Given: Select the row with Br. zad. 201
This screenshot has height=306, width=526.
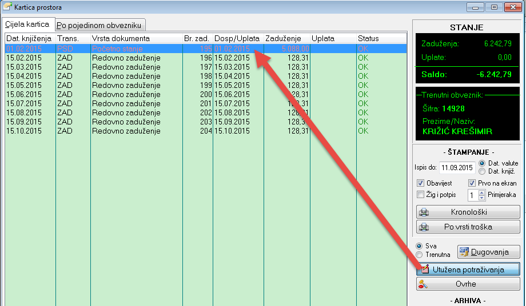Looking at the screenshot, I should (206, 103).
